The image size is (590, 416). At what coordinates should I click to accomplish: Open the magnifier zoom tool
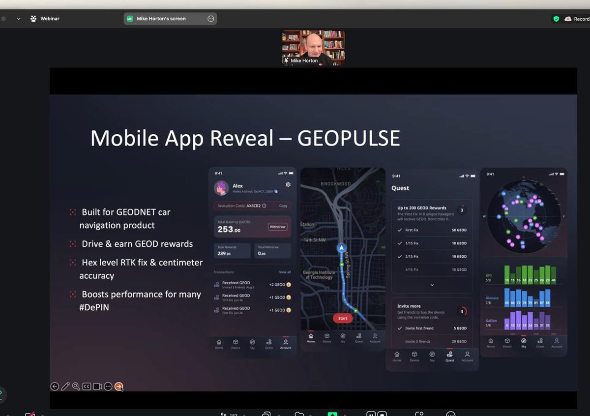[75, 386]
